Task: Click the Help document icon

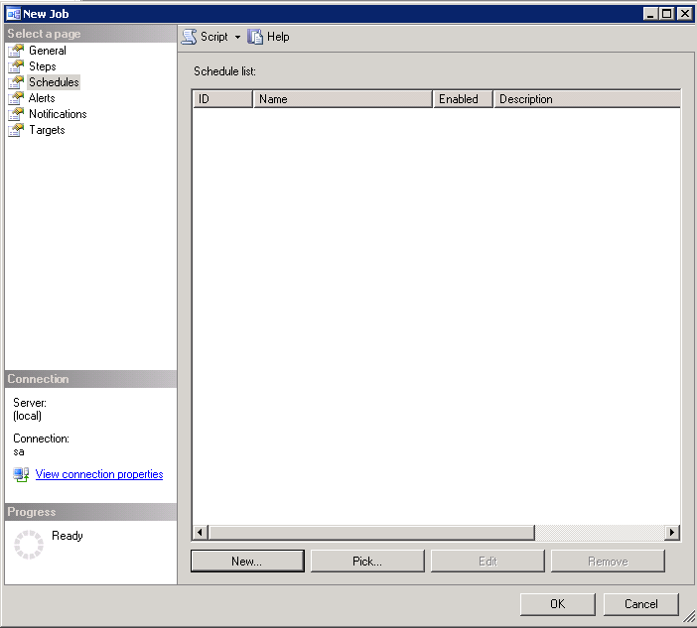Action: point(255,37)
